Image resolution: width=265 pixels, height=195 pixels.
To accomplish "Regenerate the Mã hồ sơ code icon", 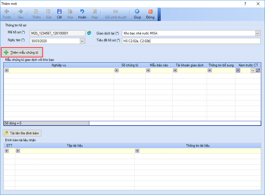I will click(89, 33).
